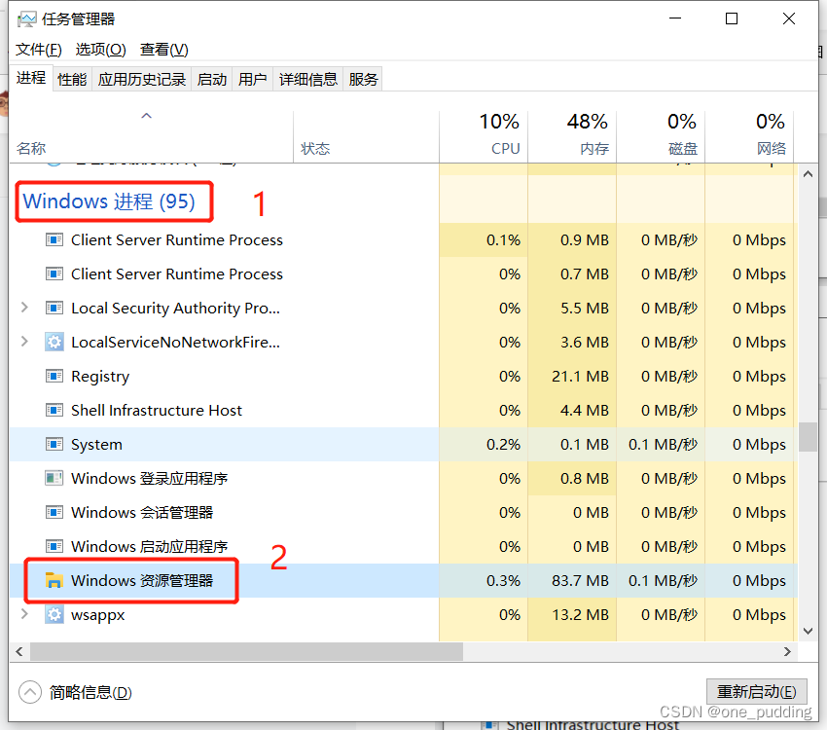Maximize the Task Manager window

click(x=732, y=19)
